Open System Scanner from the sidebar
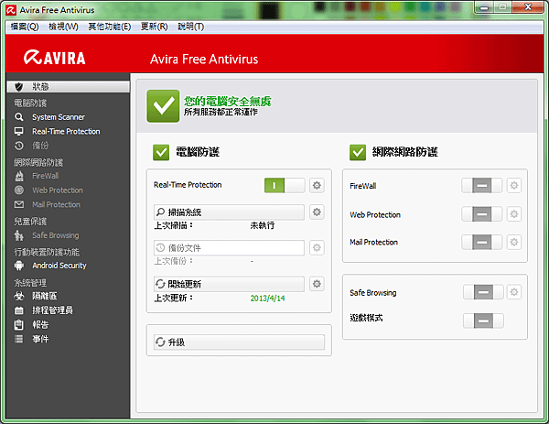 tap(59, 117)
